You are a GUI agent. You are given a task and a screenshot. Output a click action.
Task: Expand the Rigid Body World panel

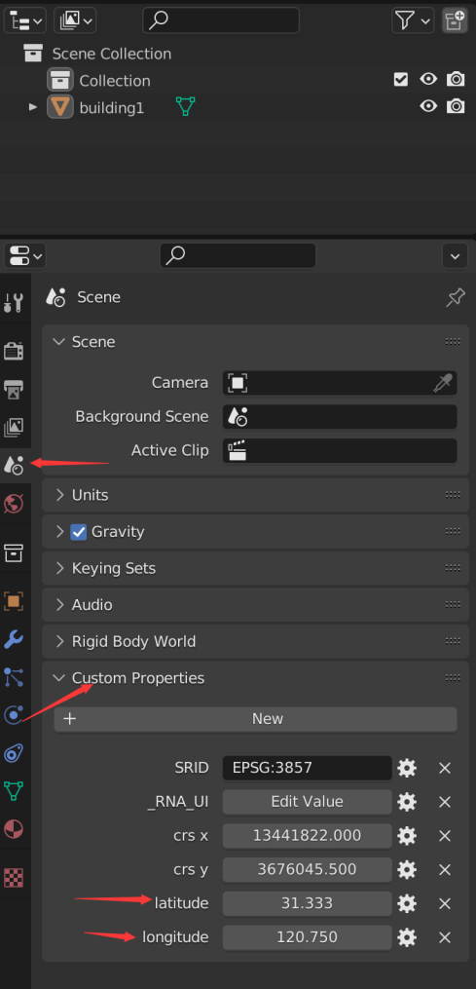point(255,641)
